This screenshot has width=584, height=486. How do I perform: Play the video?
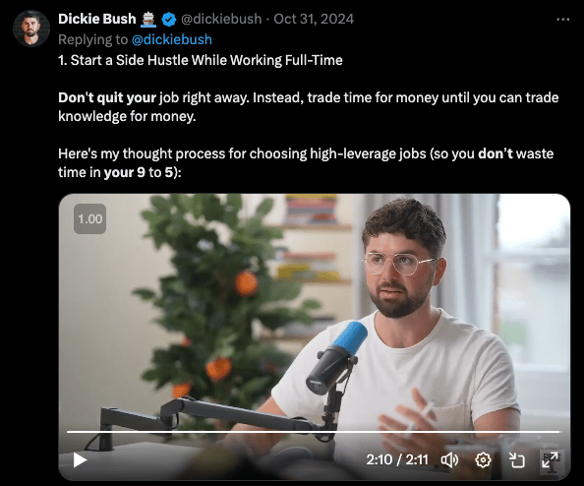click(80, 459)
